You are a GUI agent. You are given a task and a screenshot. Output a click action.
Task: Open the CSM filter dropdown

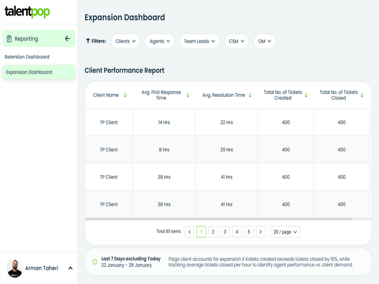point(236,41)
